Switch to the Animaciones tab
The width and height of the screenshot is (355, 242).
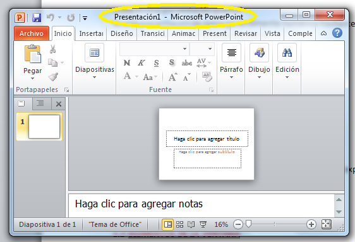[x=183, y=33]
